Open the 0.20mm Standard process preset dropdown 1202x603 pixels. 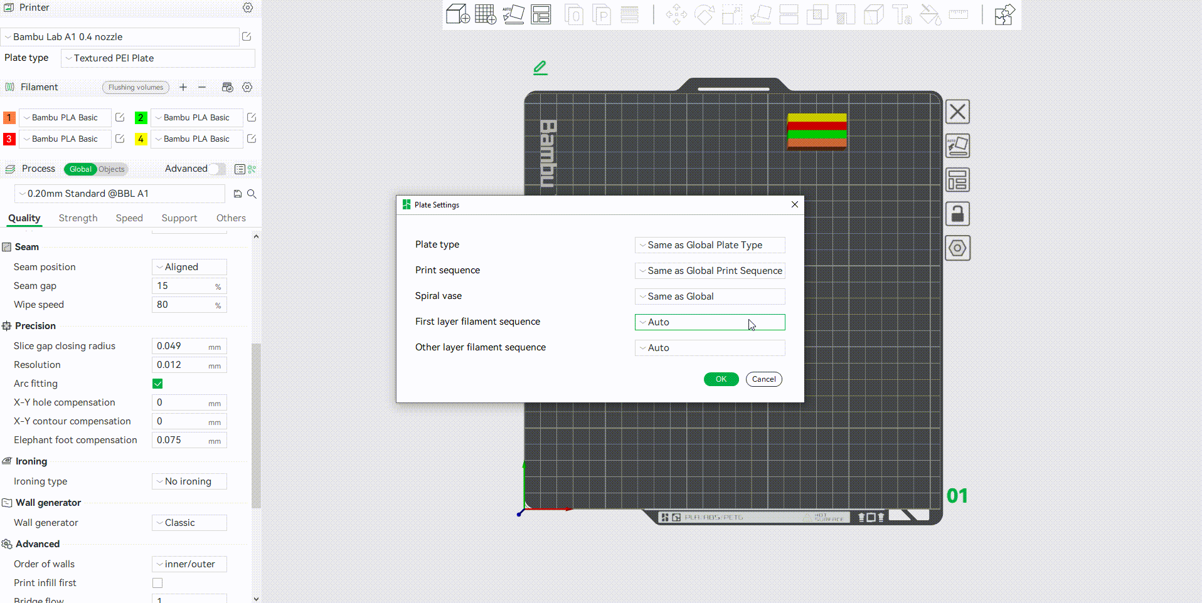(120, 194)
